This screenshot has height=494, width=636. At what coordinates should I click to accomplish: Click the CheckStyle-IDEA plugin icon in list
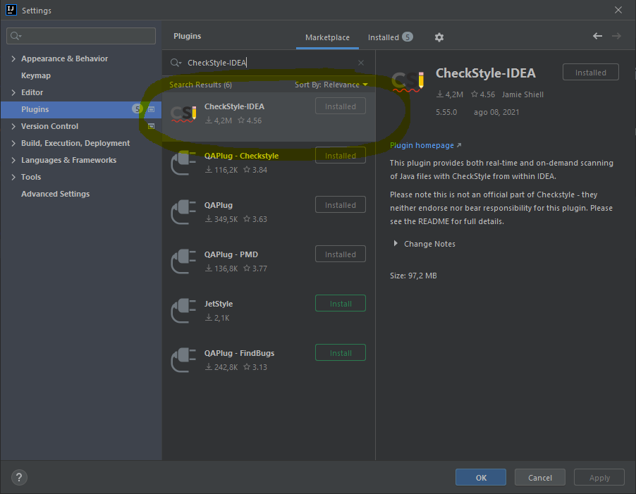tap(183, 114)
